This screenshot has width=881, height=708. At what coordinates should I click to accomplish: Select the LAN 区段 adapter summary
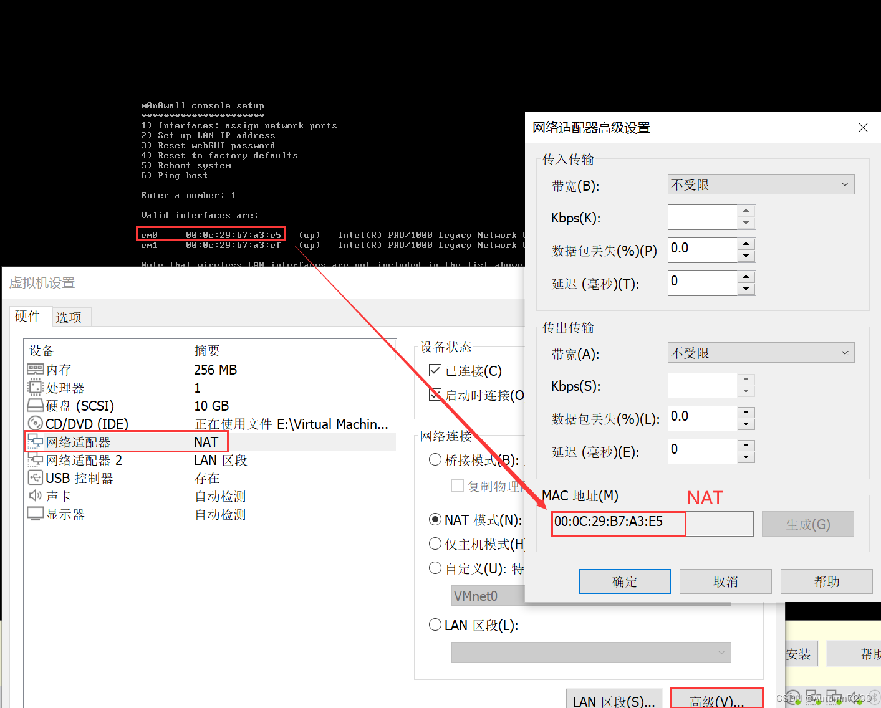(x=221, y=460)
